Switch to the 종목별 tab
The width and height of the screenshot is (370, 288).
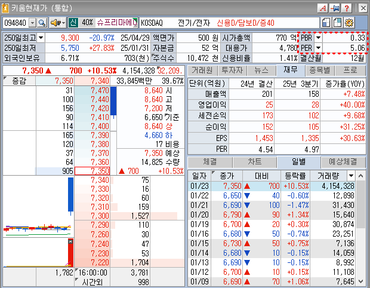[320, 71]
